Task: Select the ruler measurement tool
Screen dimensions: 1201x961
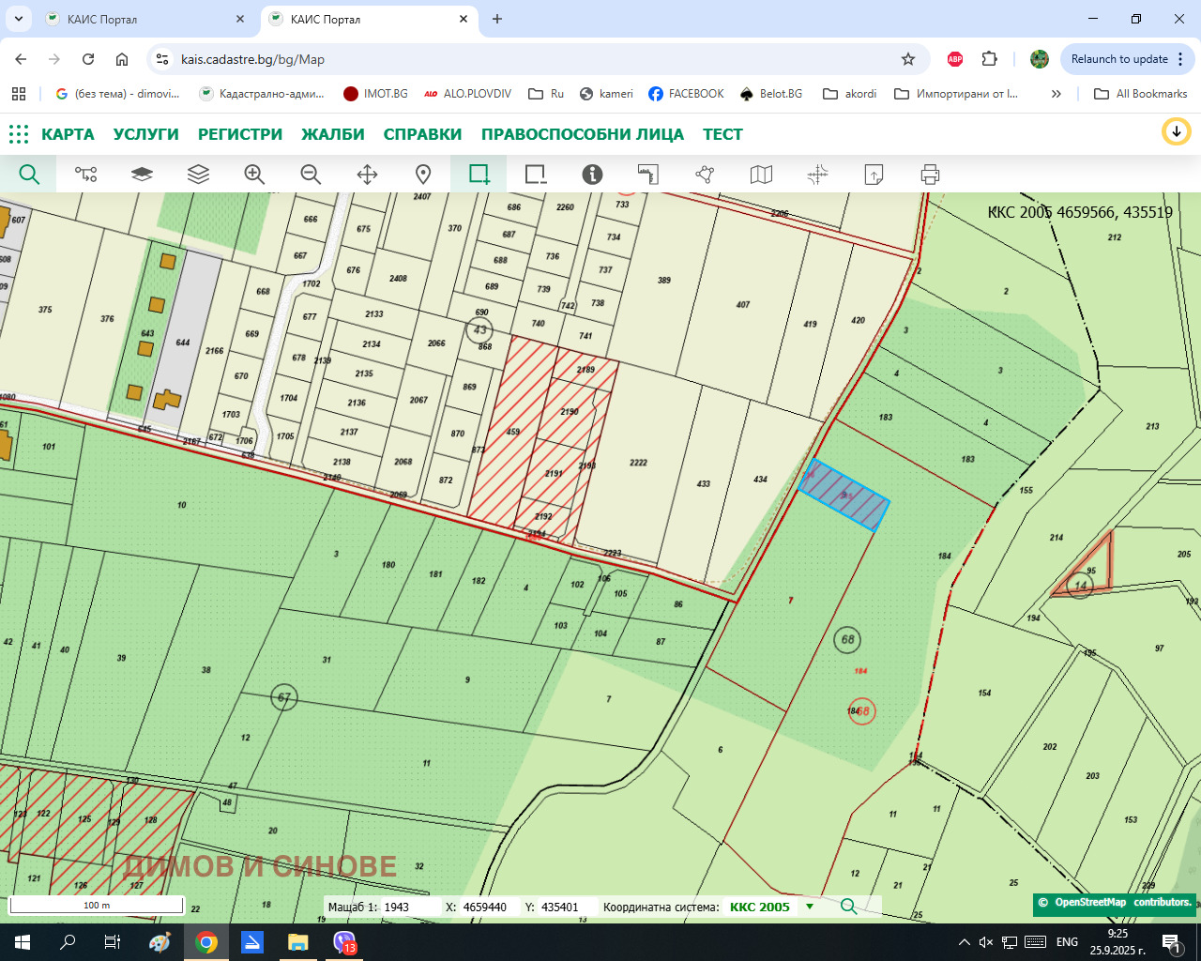Action: [x=648, y=175]
